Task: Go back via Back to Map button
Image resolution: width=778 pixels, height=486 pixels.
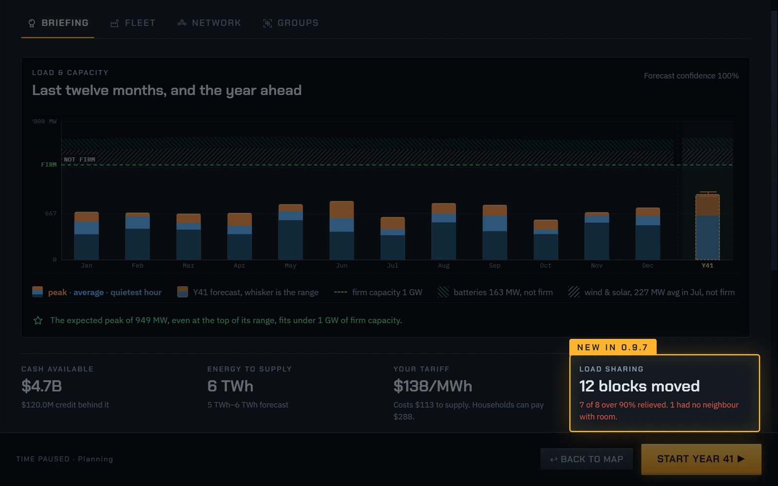Action: [586, 459]
